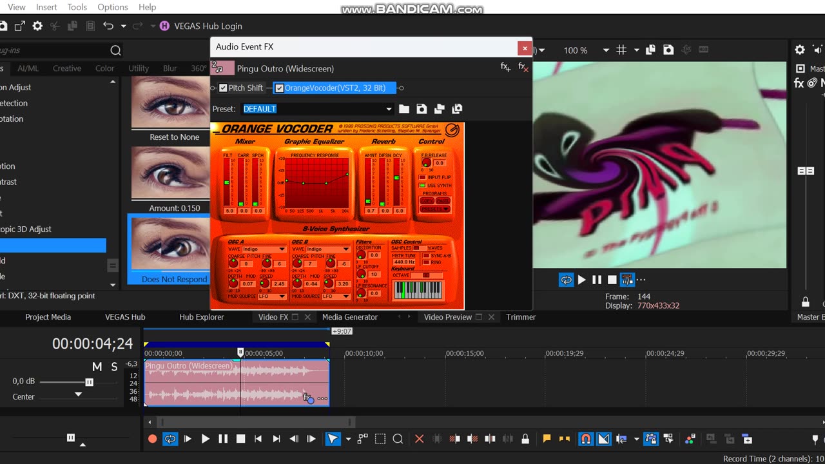Click Undo arrow in top toolbar
825x464 pixels.
[x=108, y=26]
